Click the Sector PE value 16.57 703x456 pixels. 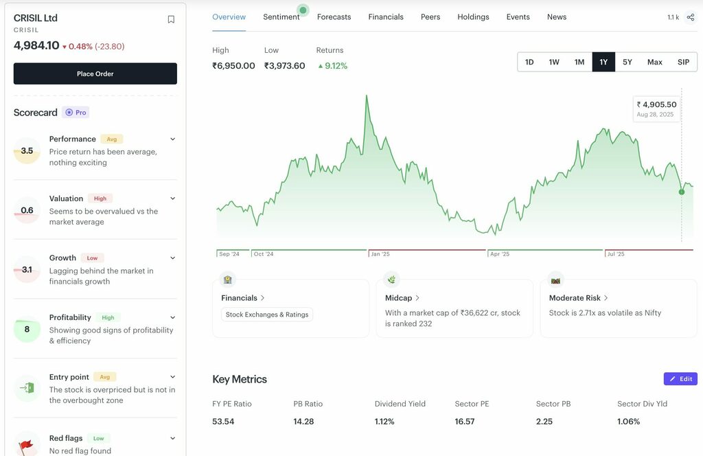point(465,422)
